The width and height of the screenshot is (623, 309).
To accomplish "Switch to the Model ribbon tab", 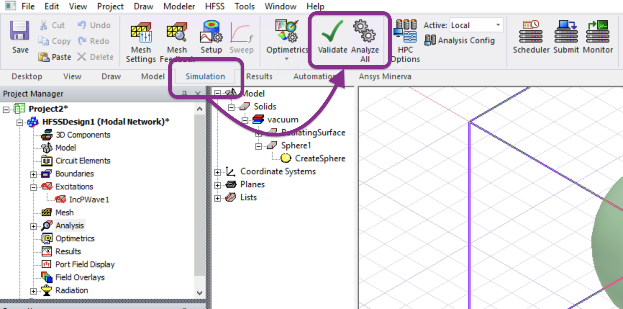I will 153,76.
